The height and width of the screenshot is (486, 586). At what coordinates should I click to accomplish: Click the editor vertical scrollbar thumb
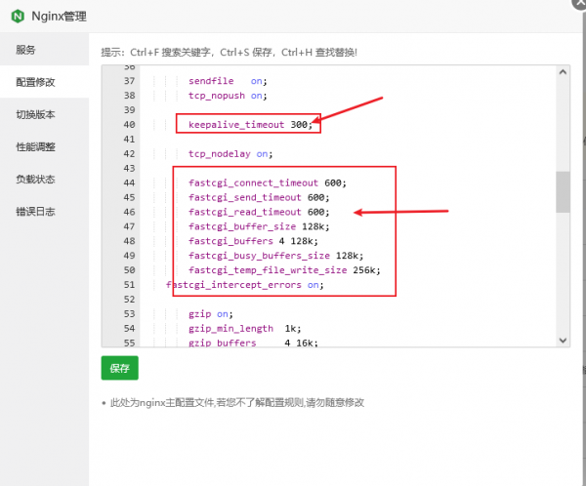(x=563, y=192)
